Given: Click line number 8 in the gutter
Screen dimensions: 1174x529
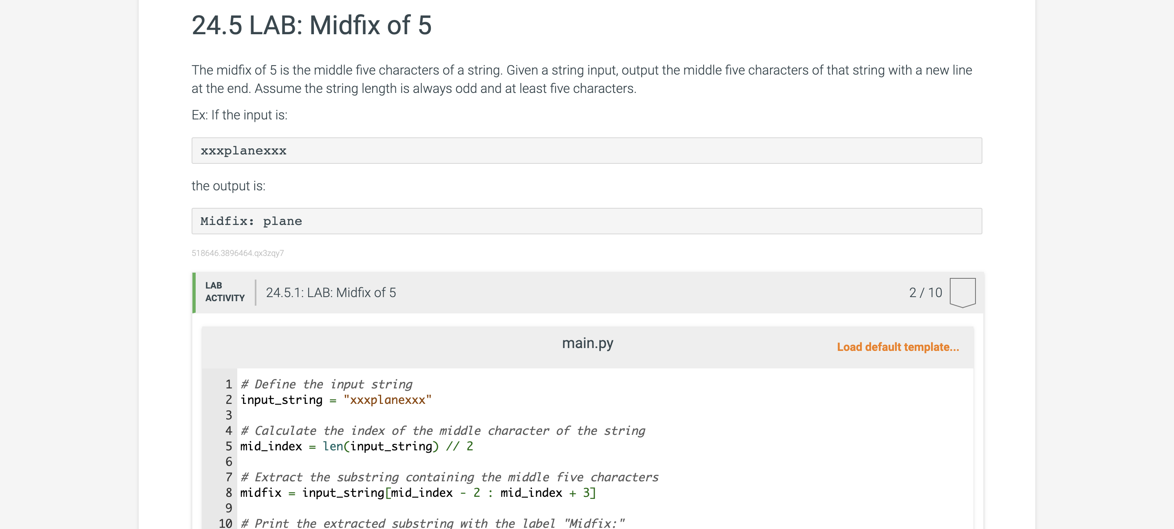Looking at the screenshot, I should [x=228, y=493].
